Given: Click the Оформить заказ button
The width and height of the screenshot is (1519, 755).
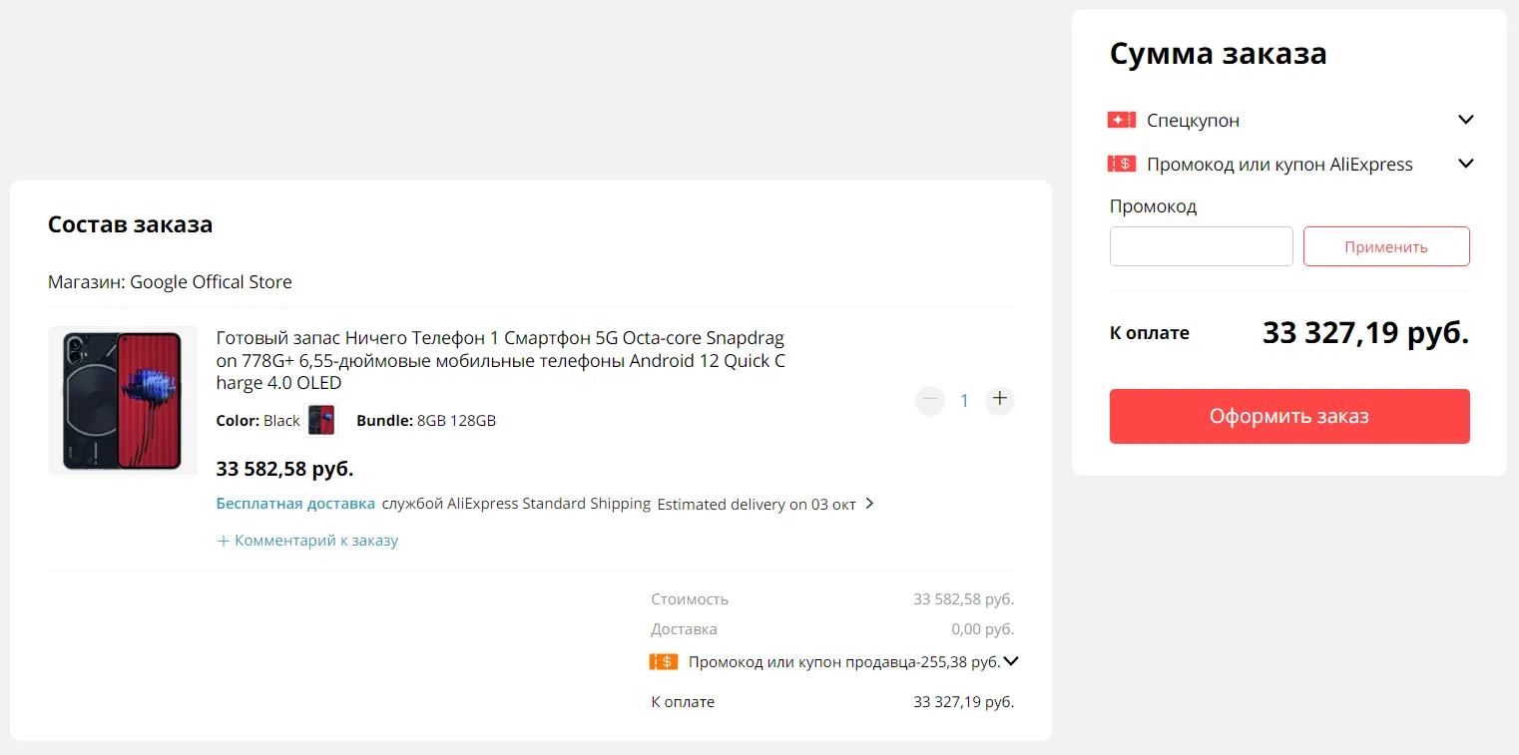Looking at the screenshot, I should pos(1288,416).
